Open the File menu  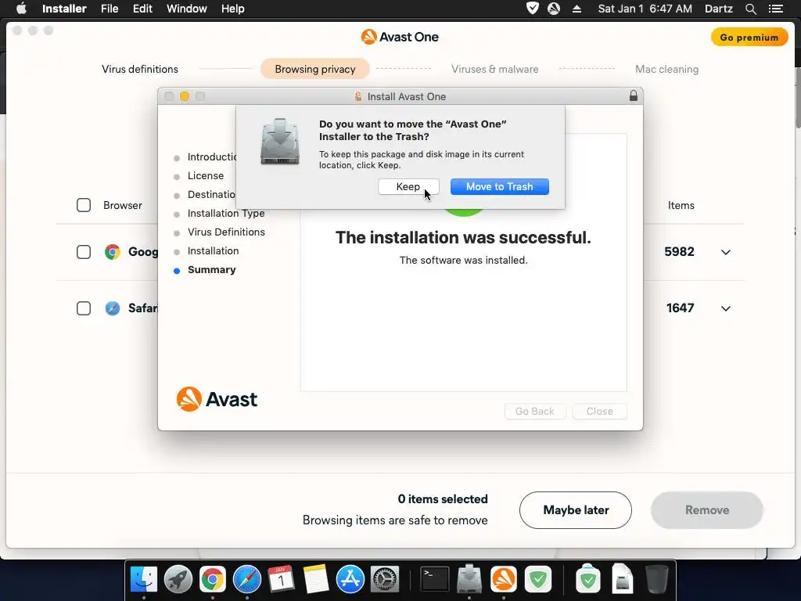[x=110, y=9]
